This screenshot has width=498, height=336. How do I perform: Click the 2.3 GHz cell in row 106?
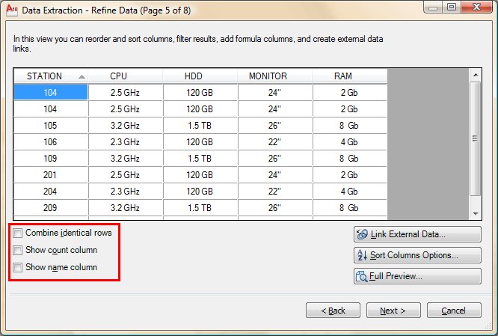(x=126, y=142)
